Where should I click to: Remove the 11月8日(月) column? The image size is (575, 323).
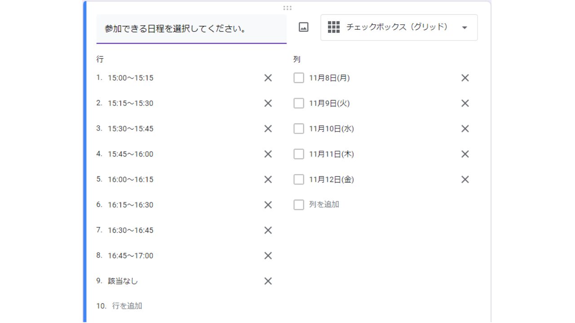tap(465, 78)
